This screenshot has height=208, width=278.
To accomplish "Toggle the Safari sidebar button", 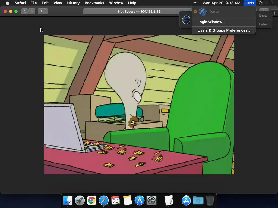I will pos(43,11).
